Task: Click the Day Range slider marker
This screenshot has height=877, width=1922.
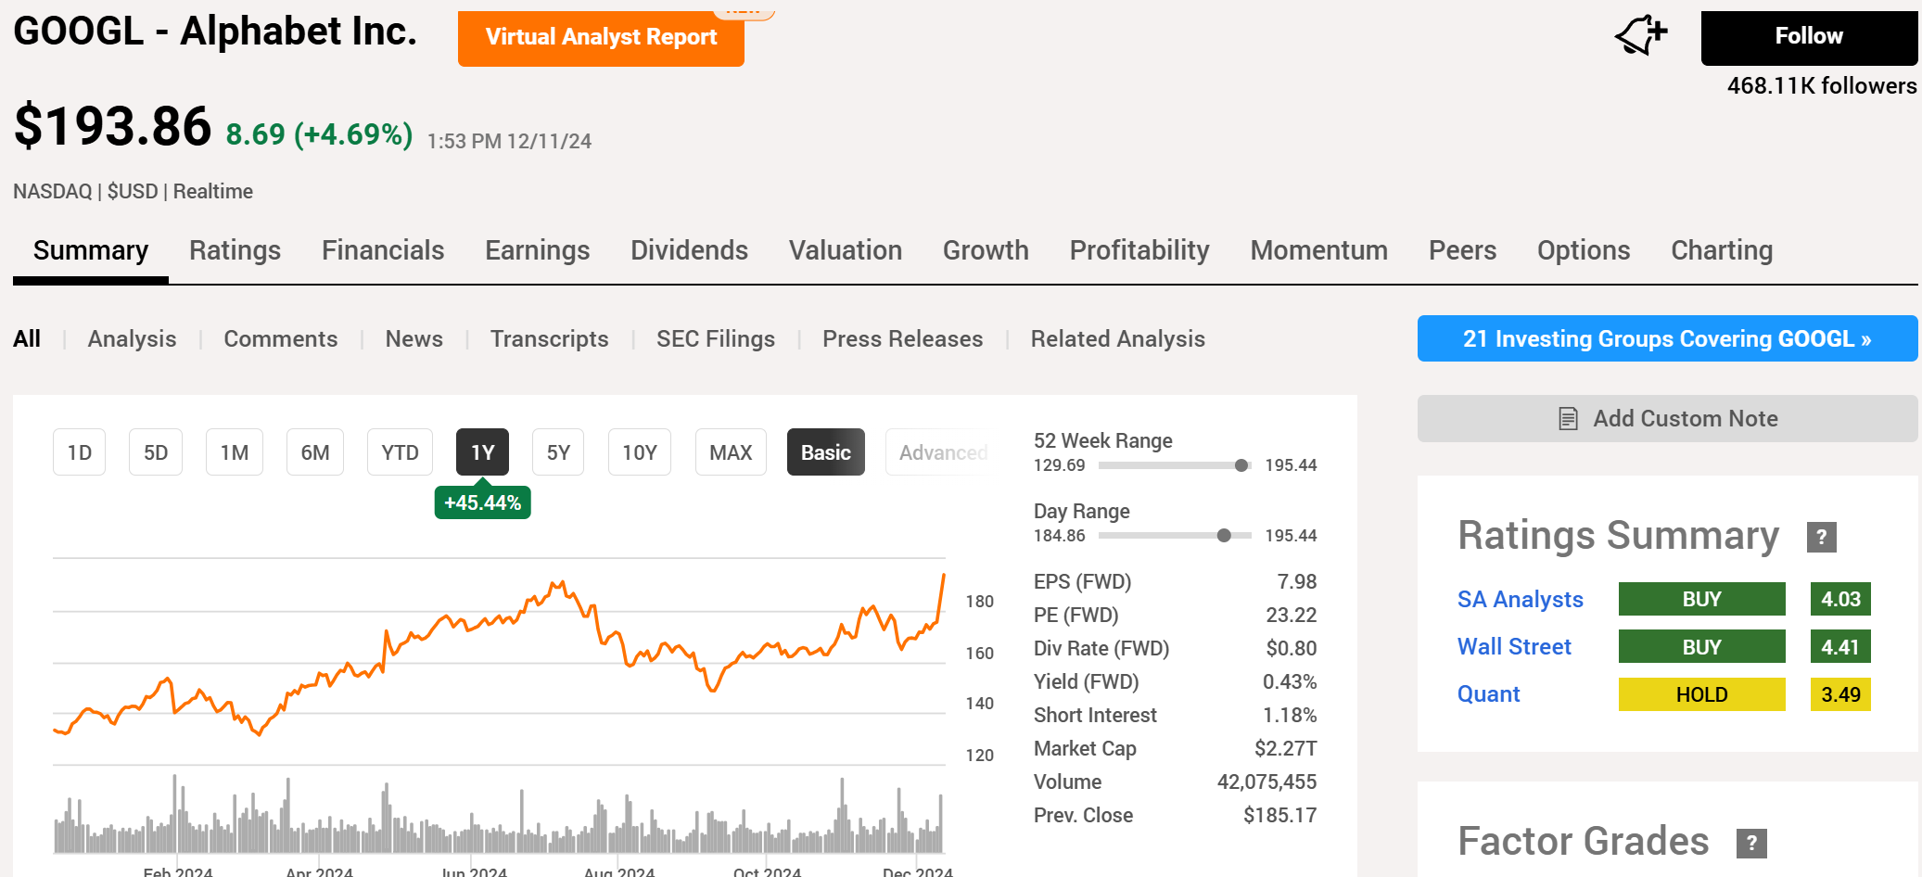Action: [1224, 536]
